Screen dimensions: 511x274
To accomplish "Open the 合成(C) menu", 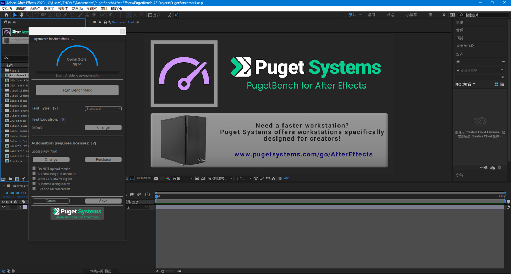I will pyautogui.click(x=35, y=8).
